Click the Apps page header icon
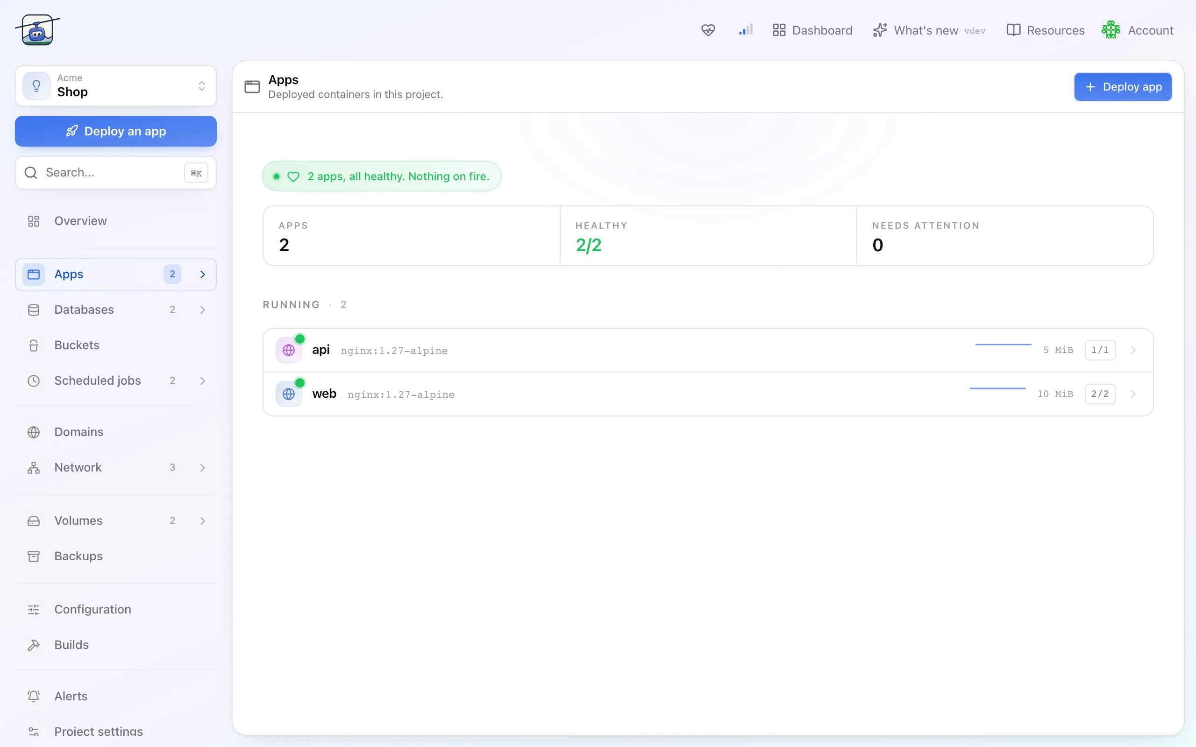This screenshot has width=1196, height=747. 252,87
